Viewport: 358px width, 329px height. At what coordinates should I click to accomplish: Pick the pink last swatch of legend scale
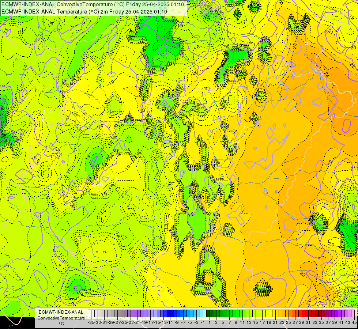click(353, 313)
